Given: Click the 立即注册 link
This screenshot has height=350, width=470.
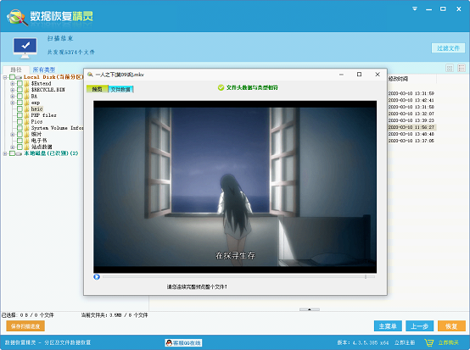Looking at the screenshot, I should pos(405,342).
